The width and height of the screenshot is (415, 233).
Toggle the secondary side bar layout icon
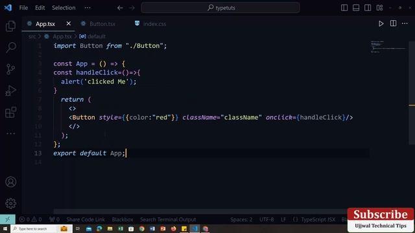coord(368,8)
